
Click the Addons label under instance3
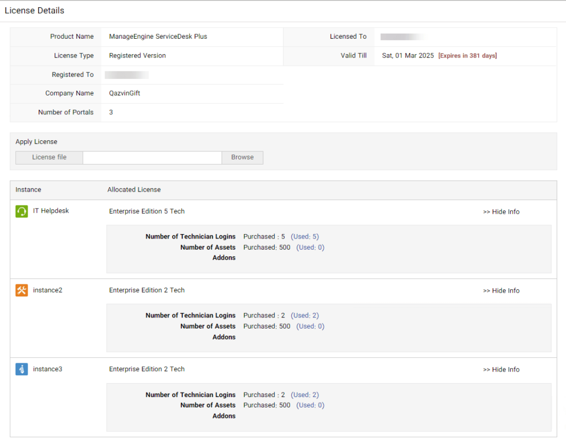224,416
